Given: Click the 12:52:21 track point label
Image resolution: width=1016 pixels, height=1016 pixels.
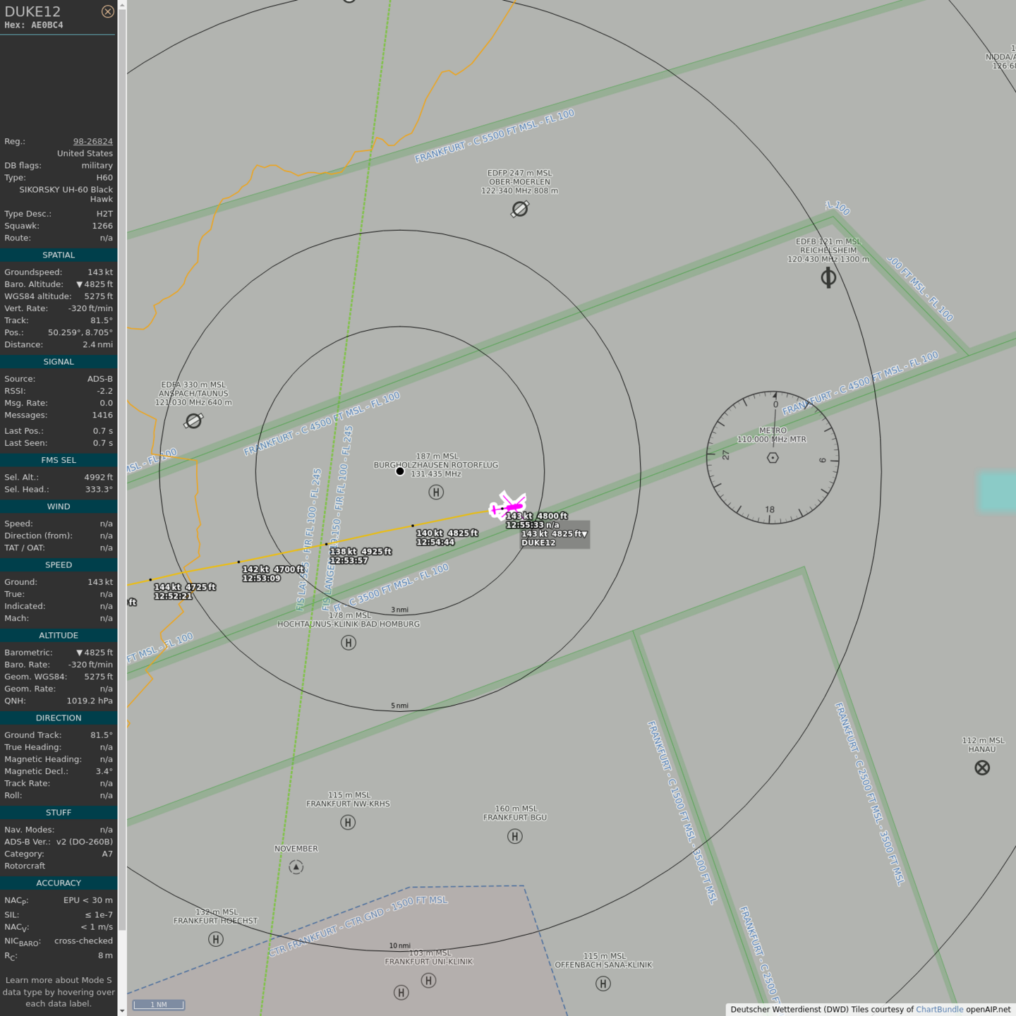Looking at the screenshot, I should click(174, 596).
